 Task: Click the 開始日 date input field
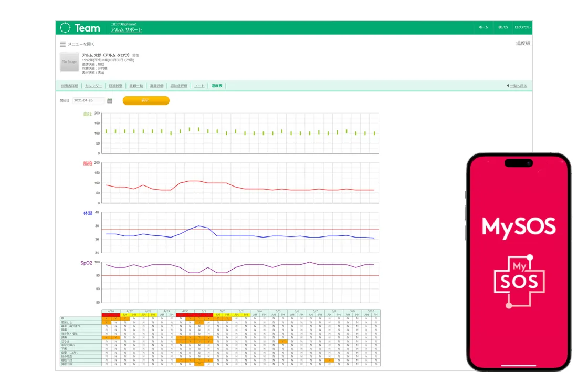tap(89, 100)
